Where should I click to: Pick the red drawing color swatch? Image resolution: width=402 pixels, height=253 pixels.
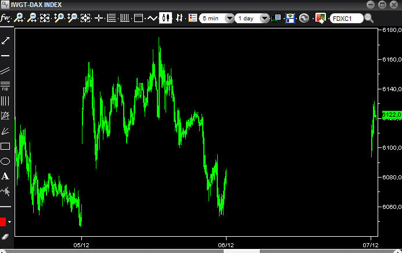click(x=3, y=222)
